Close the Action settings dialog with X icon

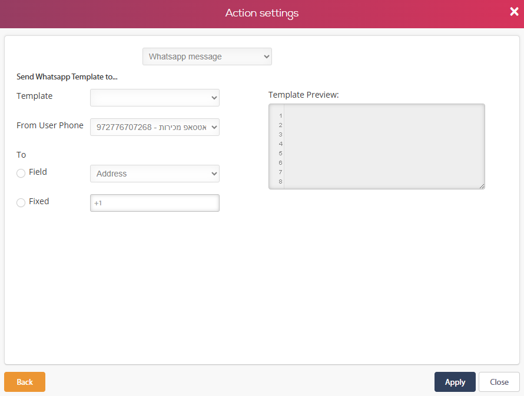pyautogui.click(x=513, y=12)
